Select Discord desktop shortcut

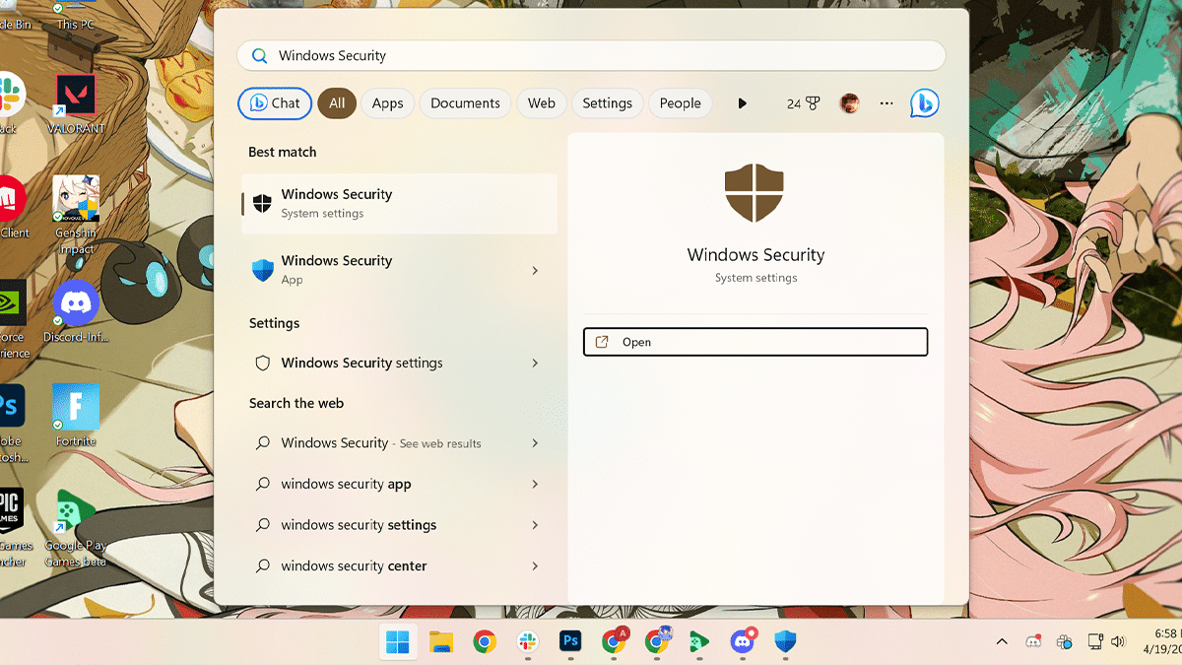tap(76, 311)
